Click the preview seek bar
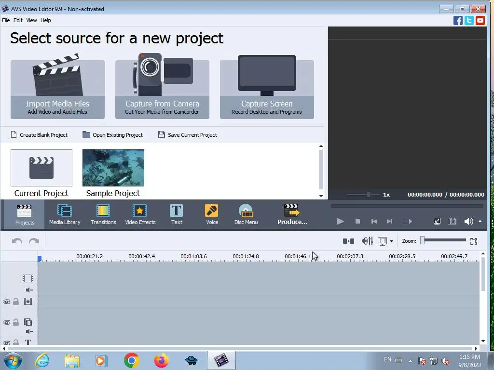Screen dimensions: 494x370 coord(407,206)
